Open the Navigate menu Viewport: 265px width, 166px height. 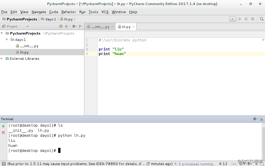pyautogui.click(x=39, y=12)
